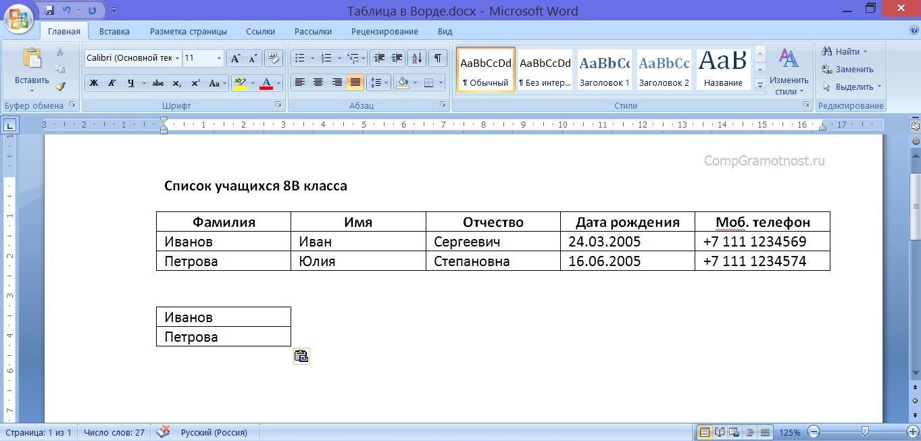The width and height of the screenshot is (921, 441).
Task: Save the document from quick access toolbar
Action: [x=49, y=11]
